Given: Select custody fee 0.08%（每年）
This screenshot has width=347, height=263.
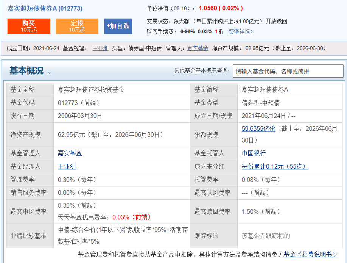Looking at the screenshot, I should click(261, 180).
